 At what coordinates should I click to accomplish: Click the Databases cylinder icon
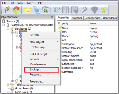coord(12,29)
